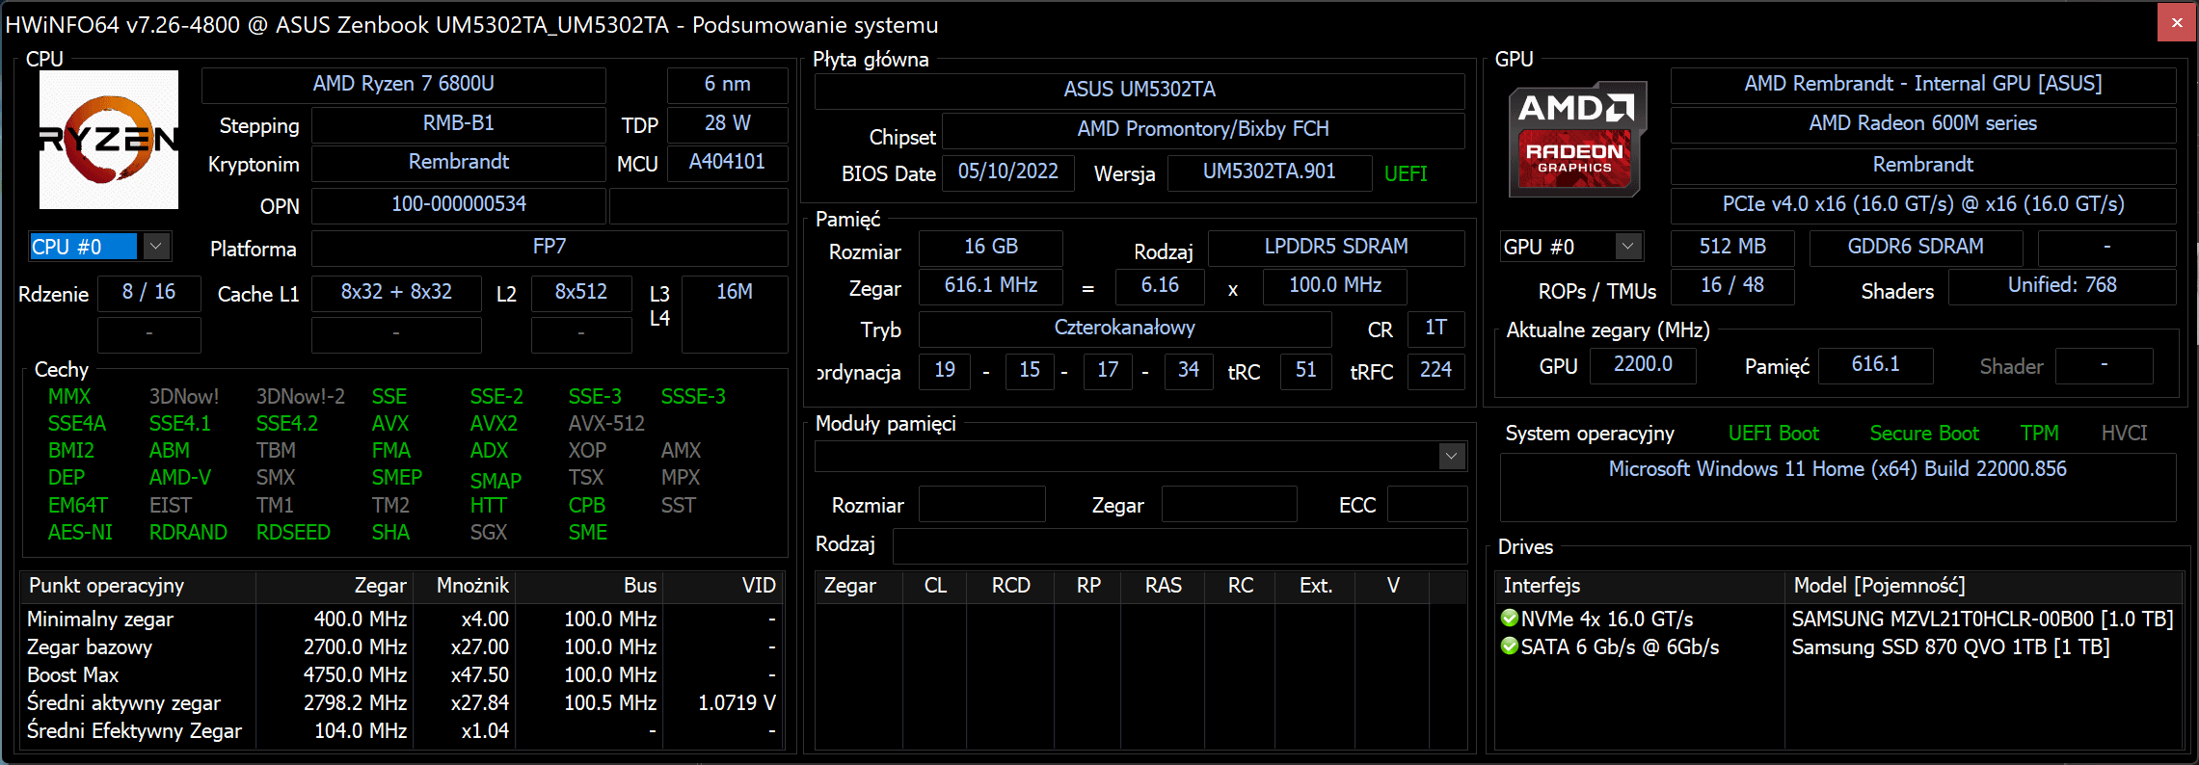The height and width of the screenshot is (765, 2199).
Task: Click the memory module Rodzaj field
Action: pyautogui.click(x=1179, y=545)
